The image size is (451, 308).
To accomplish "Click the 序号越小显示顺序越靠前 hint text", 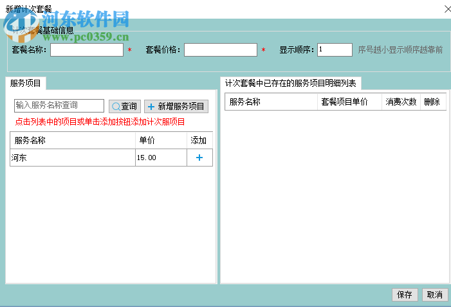I will coord(400,50).
